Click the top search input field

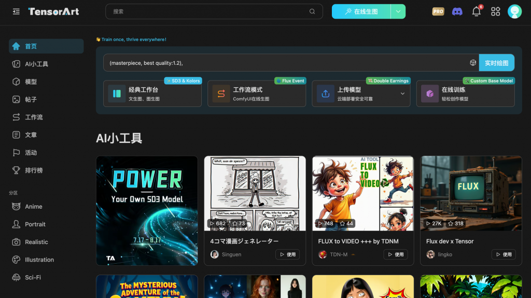pyautogui.click(x=214, y=11)
